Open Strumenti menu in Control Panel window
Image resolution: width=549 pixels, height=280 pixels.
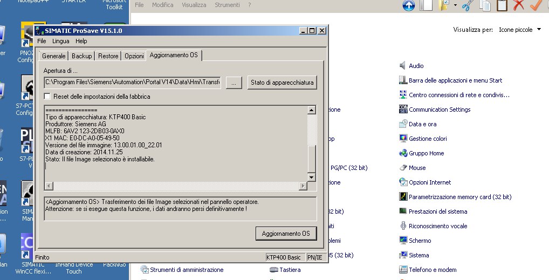pyautogui.click(x=227, y=5)
